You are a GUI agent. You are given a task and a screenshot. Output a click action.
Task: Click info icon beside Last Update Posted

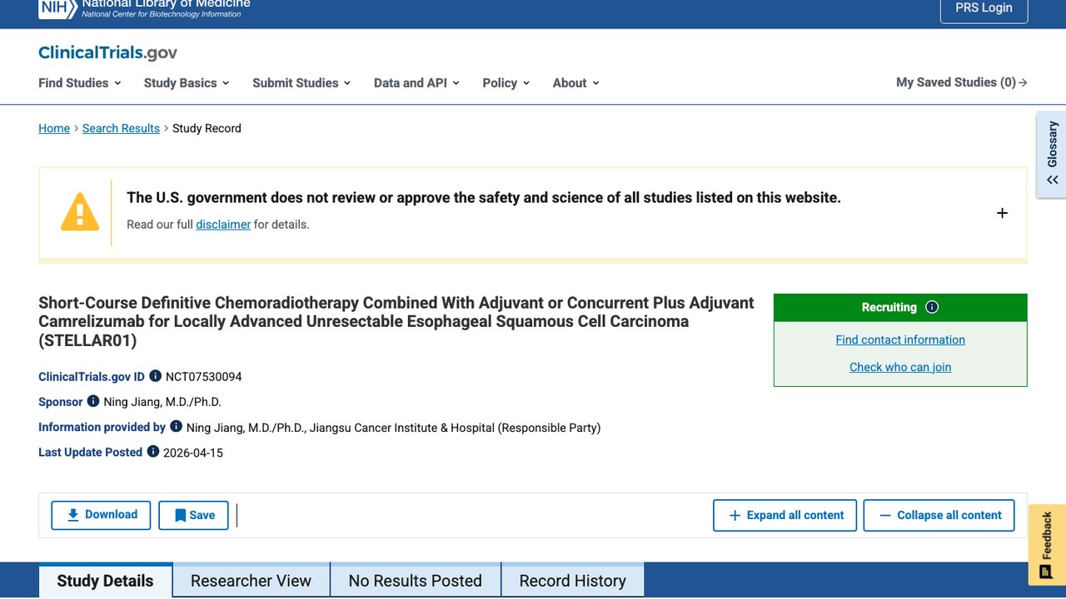coord(153,452)
